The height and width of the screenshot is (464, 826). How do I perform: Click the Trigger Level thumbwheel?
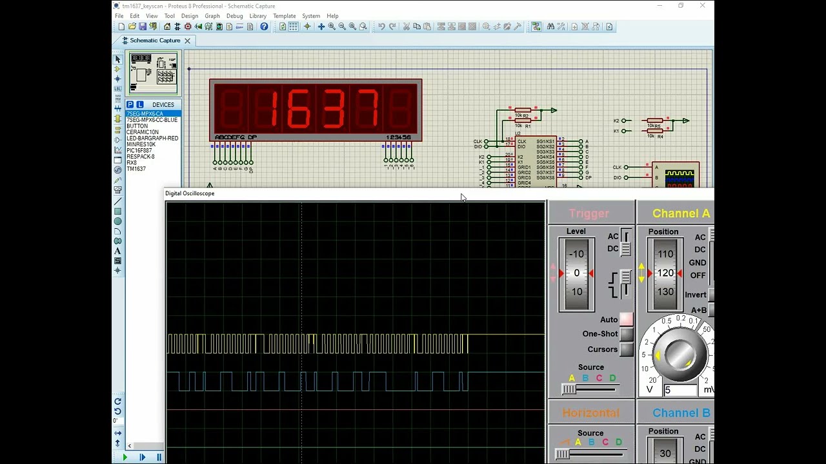[x=576, y=274]
